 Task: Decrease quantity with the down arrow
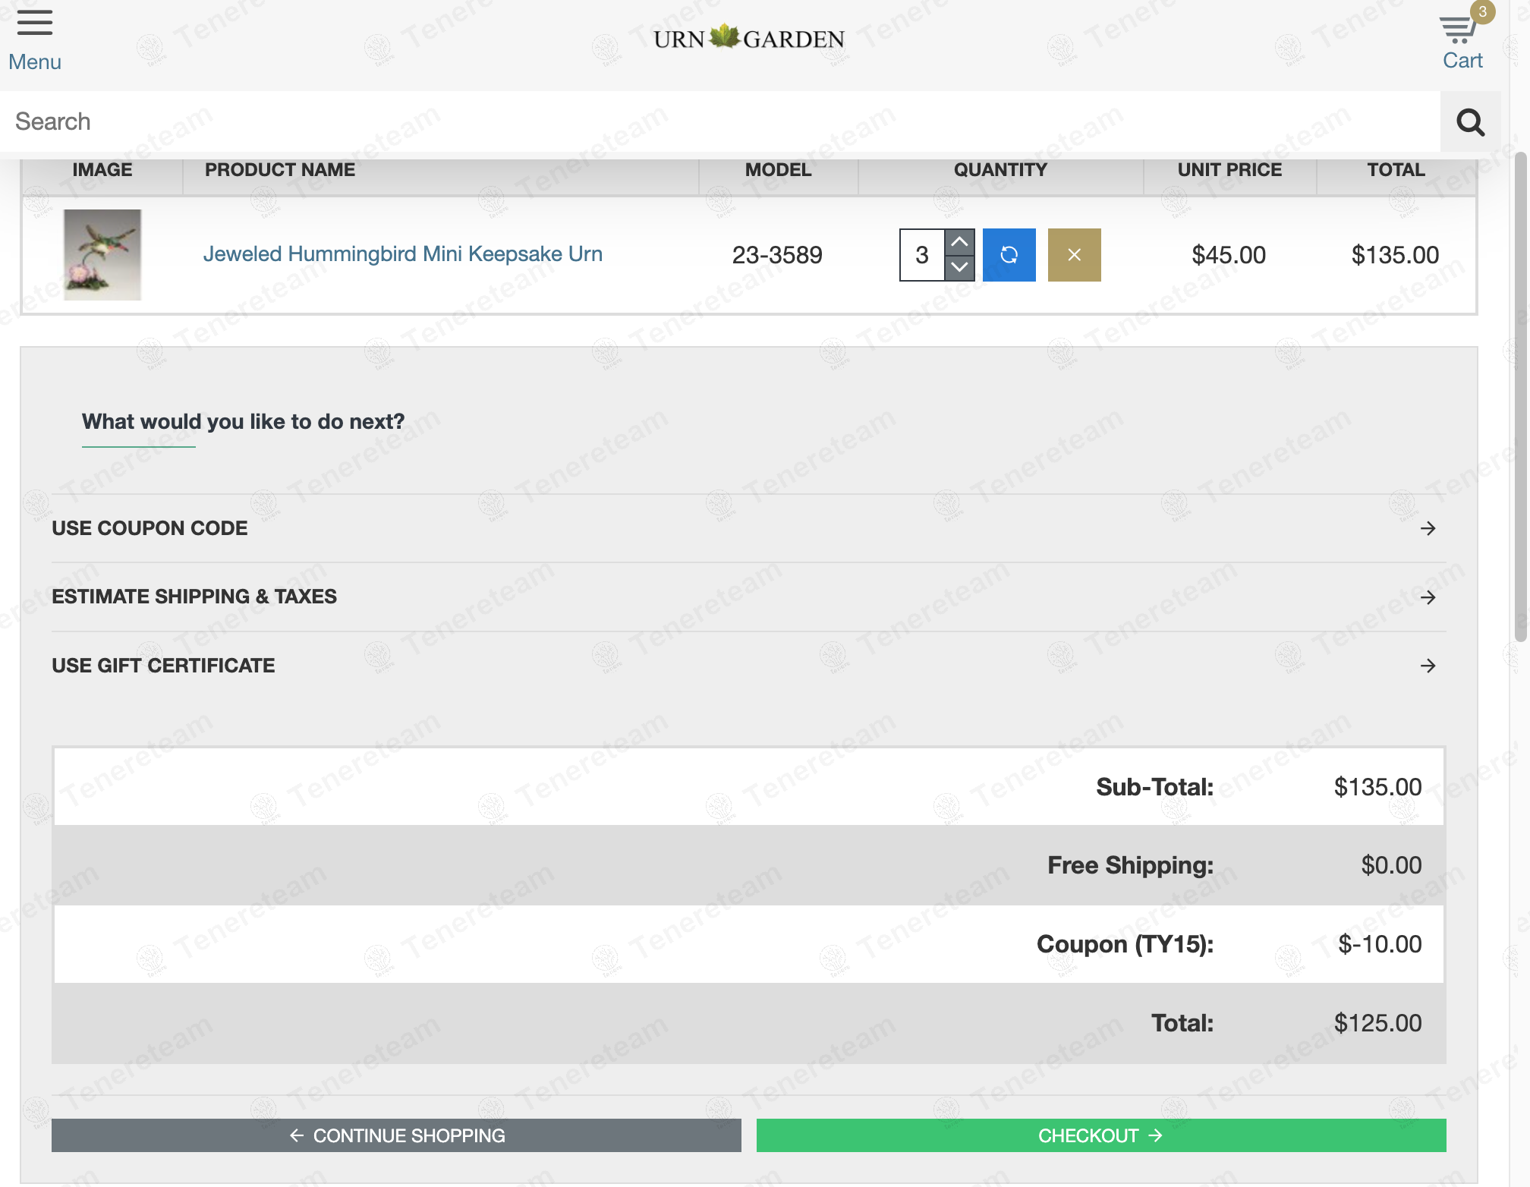[959, 268]
